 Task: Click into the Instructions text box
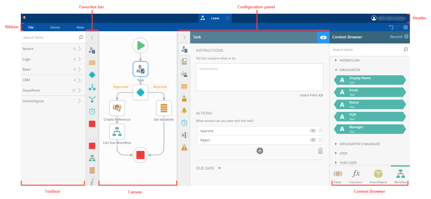coord(260,77)
